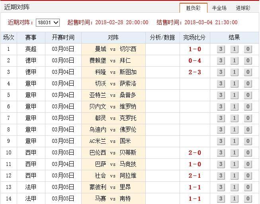The image size is (260, 204).
Task: Click the 2-1 final score
Action: (x=195, y=176)
